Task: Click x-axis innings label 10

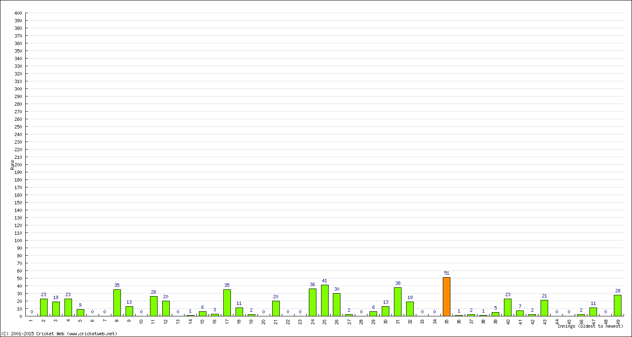Action: [141, 321]
